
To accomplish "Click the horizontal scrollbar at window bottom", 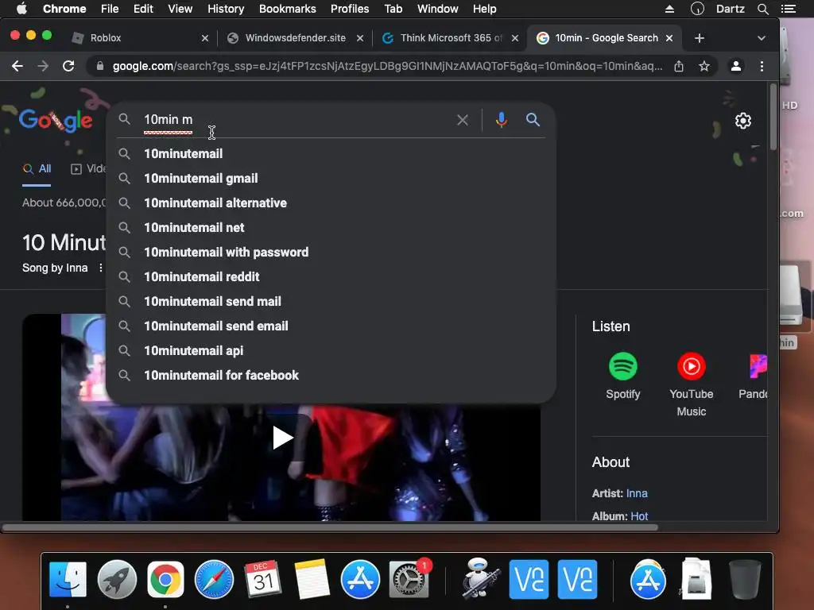I will pyautogui.click(x=330, y=527).
